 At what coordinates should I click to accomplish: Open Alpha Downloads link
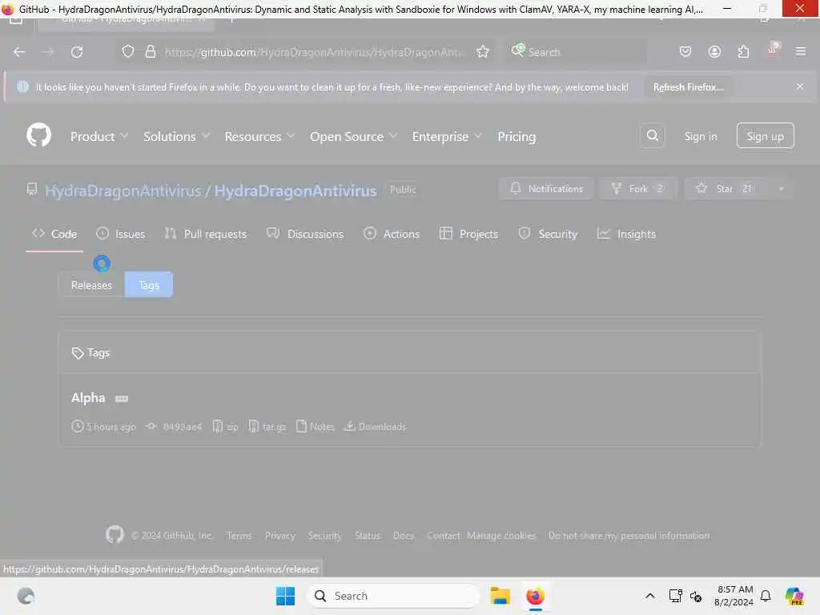point(375,427)
